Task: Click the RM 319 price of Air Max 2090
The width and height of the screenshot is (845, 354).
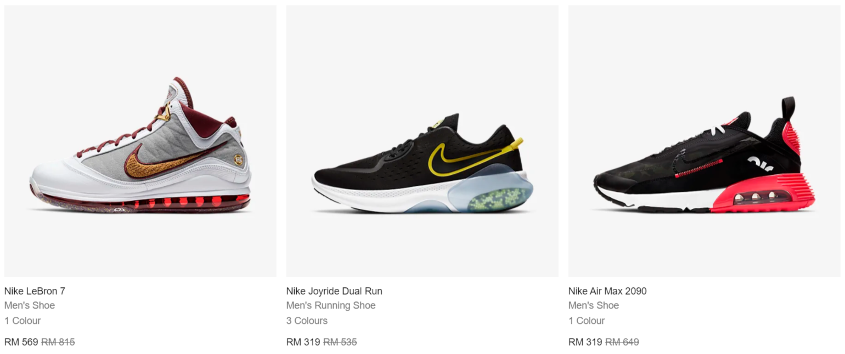Action: coord(585,342)
